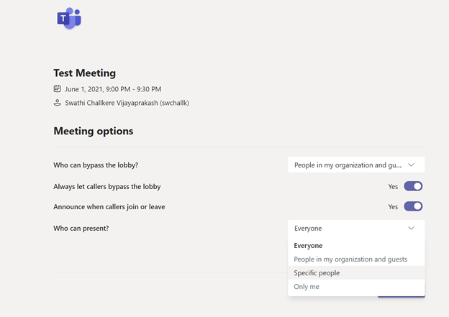Screen dimensions: 449x317
Task: Click the chevron in the 'Who can present?' dropdown
Action: coord(411,229)
